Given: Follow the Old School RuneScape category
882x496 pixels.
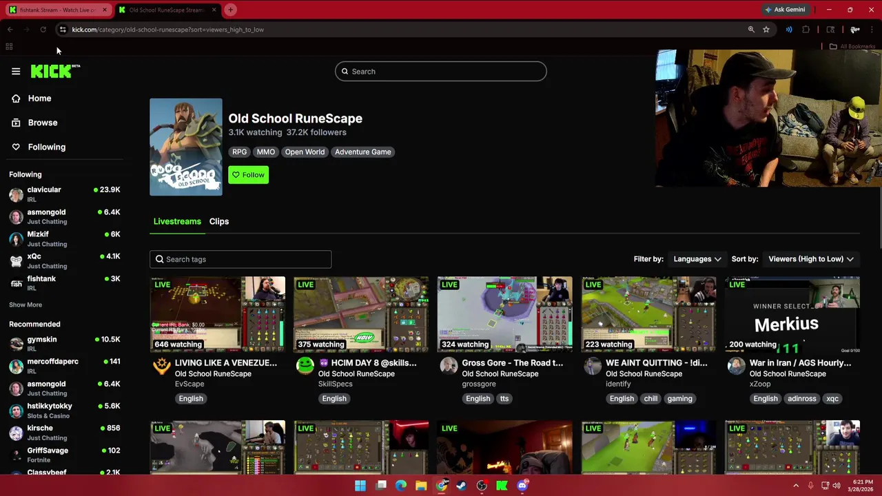Looking at the screenshot, I should point(248,175).
